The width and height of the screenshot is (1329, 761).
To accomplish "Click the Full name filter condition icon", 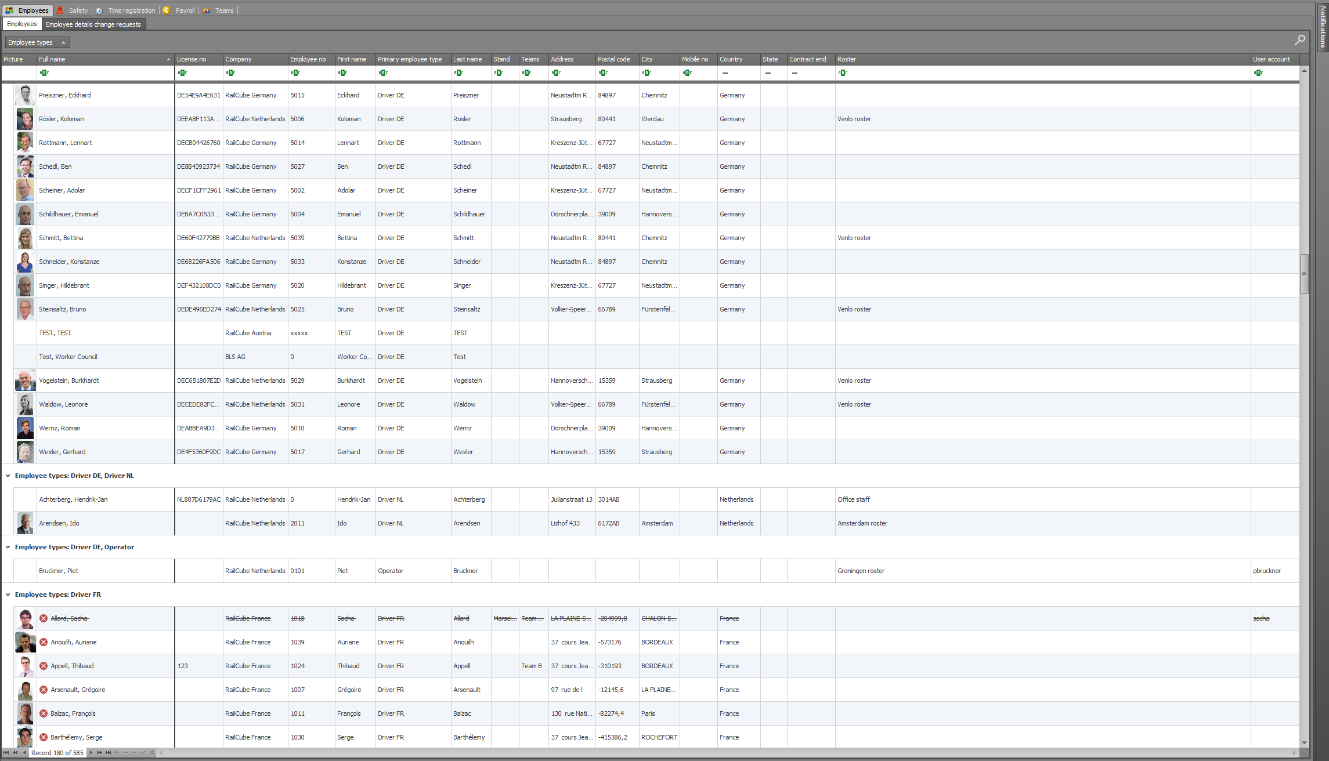I will click(x=44, y=73).
